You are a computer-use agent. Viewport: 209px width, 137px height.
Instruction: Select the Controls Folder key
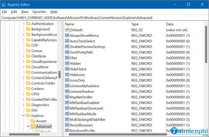tap(43, 83)
